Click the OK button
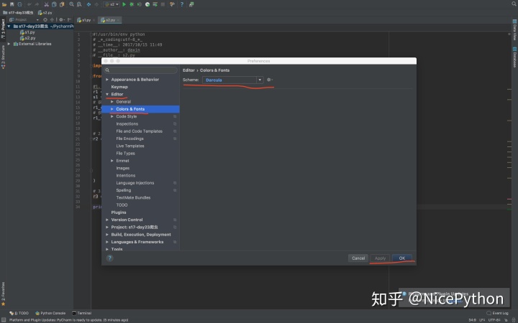The height and width of the screenshot is (323, 518). click(x=401, y=258)
